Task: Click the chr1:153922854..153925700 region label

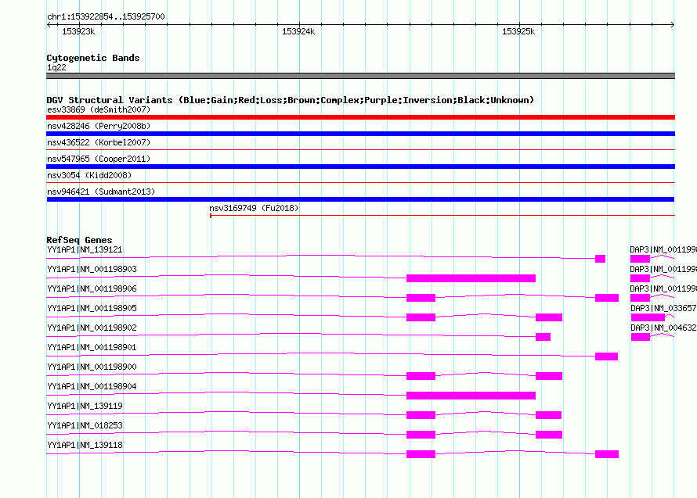Action: [x=106, y=17]
